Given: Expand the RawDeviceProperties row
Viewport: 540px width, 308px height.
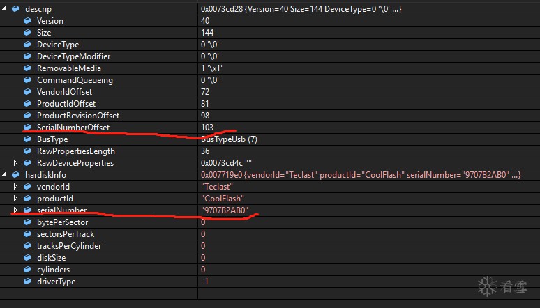Looking at the screenshot, I should point(15,163).
